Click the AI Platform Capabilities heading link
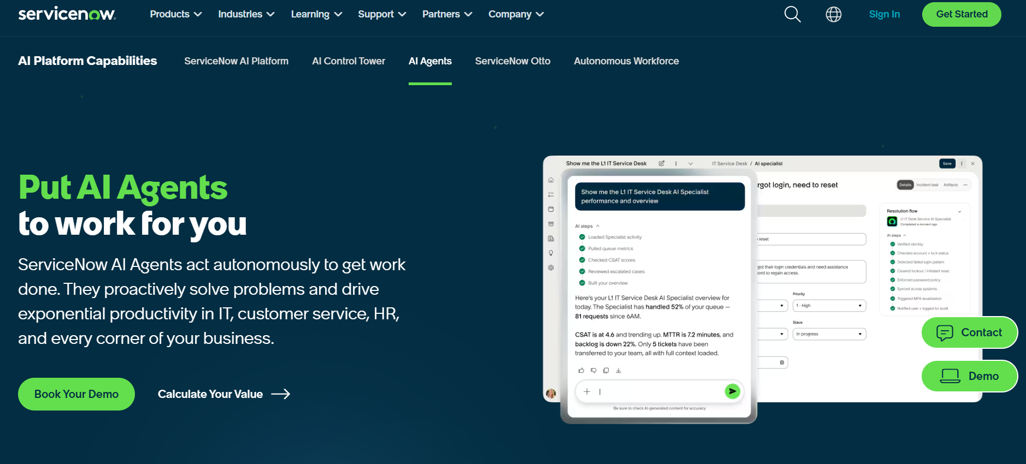1026x464 pixels. pyautogui.click(x=87, y=61)
